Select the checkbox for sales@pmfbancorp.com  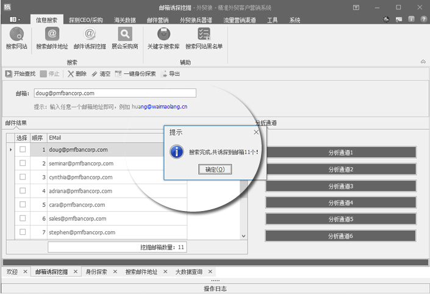(x=23, y=218)
